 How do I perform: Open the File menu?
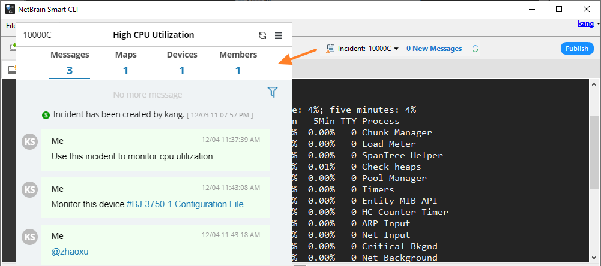pos(11,26)
